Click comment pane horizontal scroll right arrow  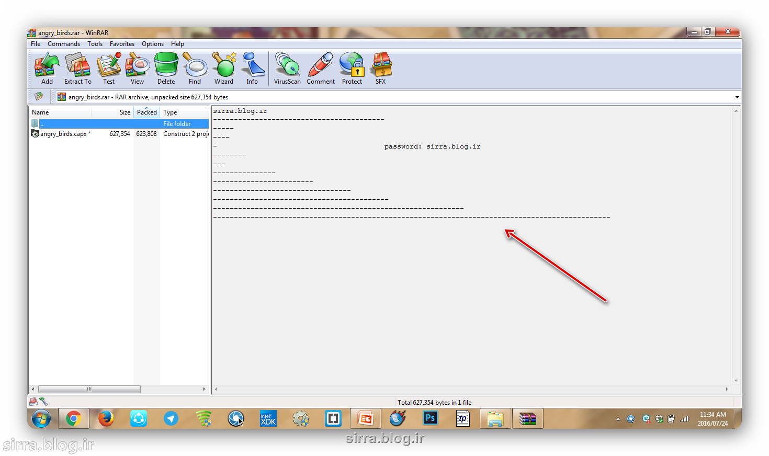(x=727, y=389)
